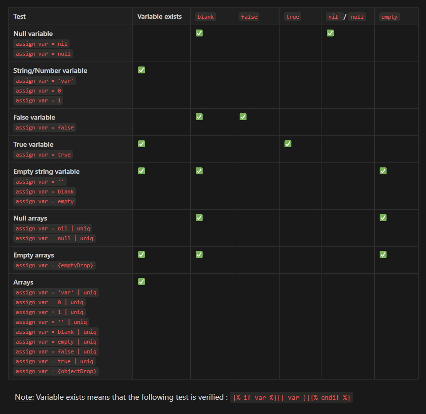The width and height of the screenshot is (426, 414).
Task: Click the 'Null variable' row title
Action: point(33,33)
